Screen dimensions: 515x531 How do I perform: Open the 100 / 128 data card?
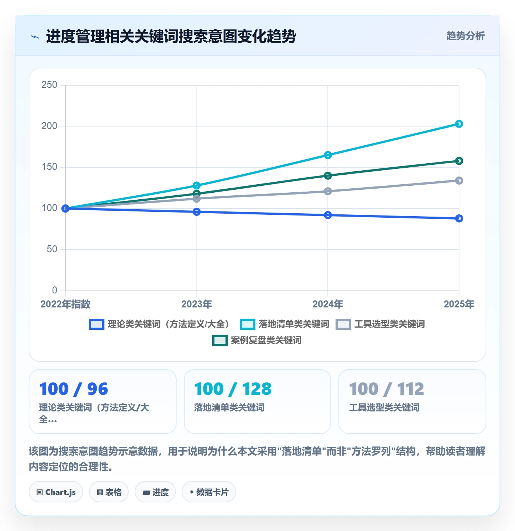coord(257,402)
